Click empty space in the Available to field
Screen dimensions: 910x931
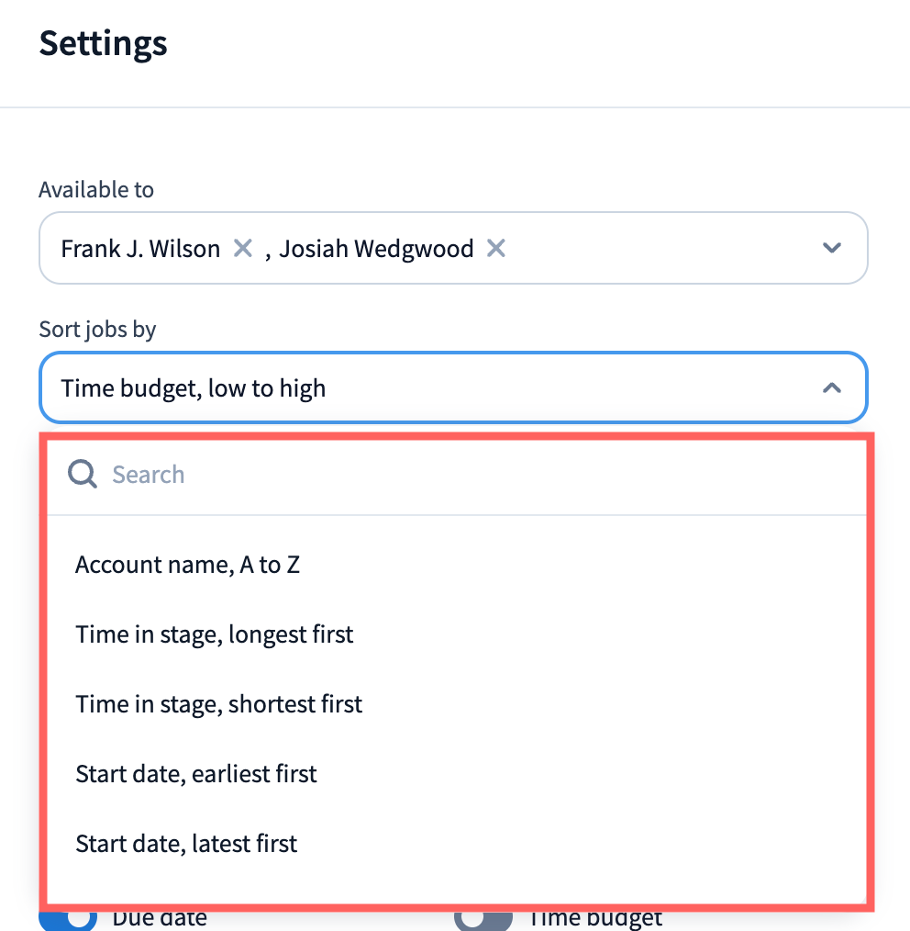coord(660,249)
